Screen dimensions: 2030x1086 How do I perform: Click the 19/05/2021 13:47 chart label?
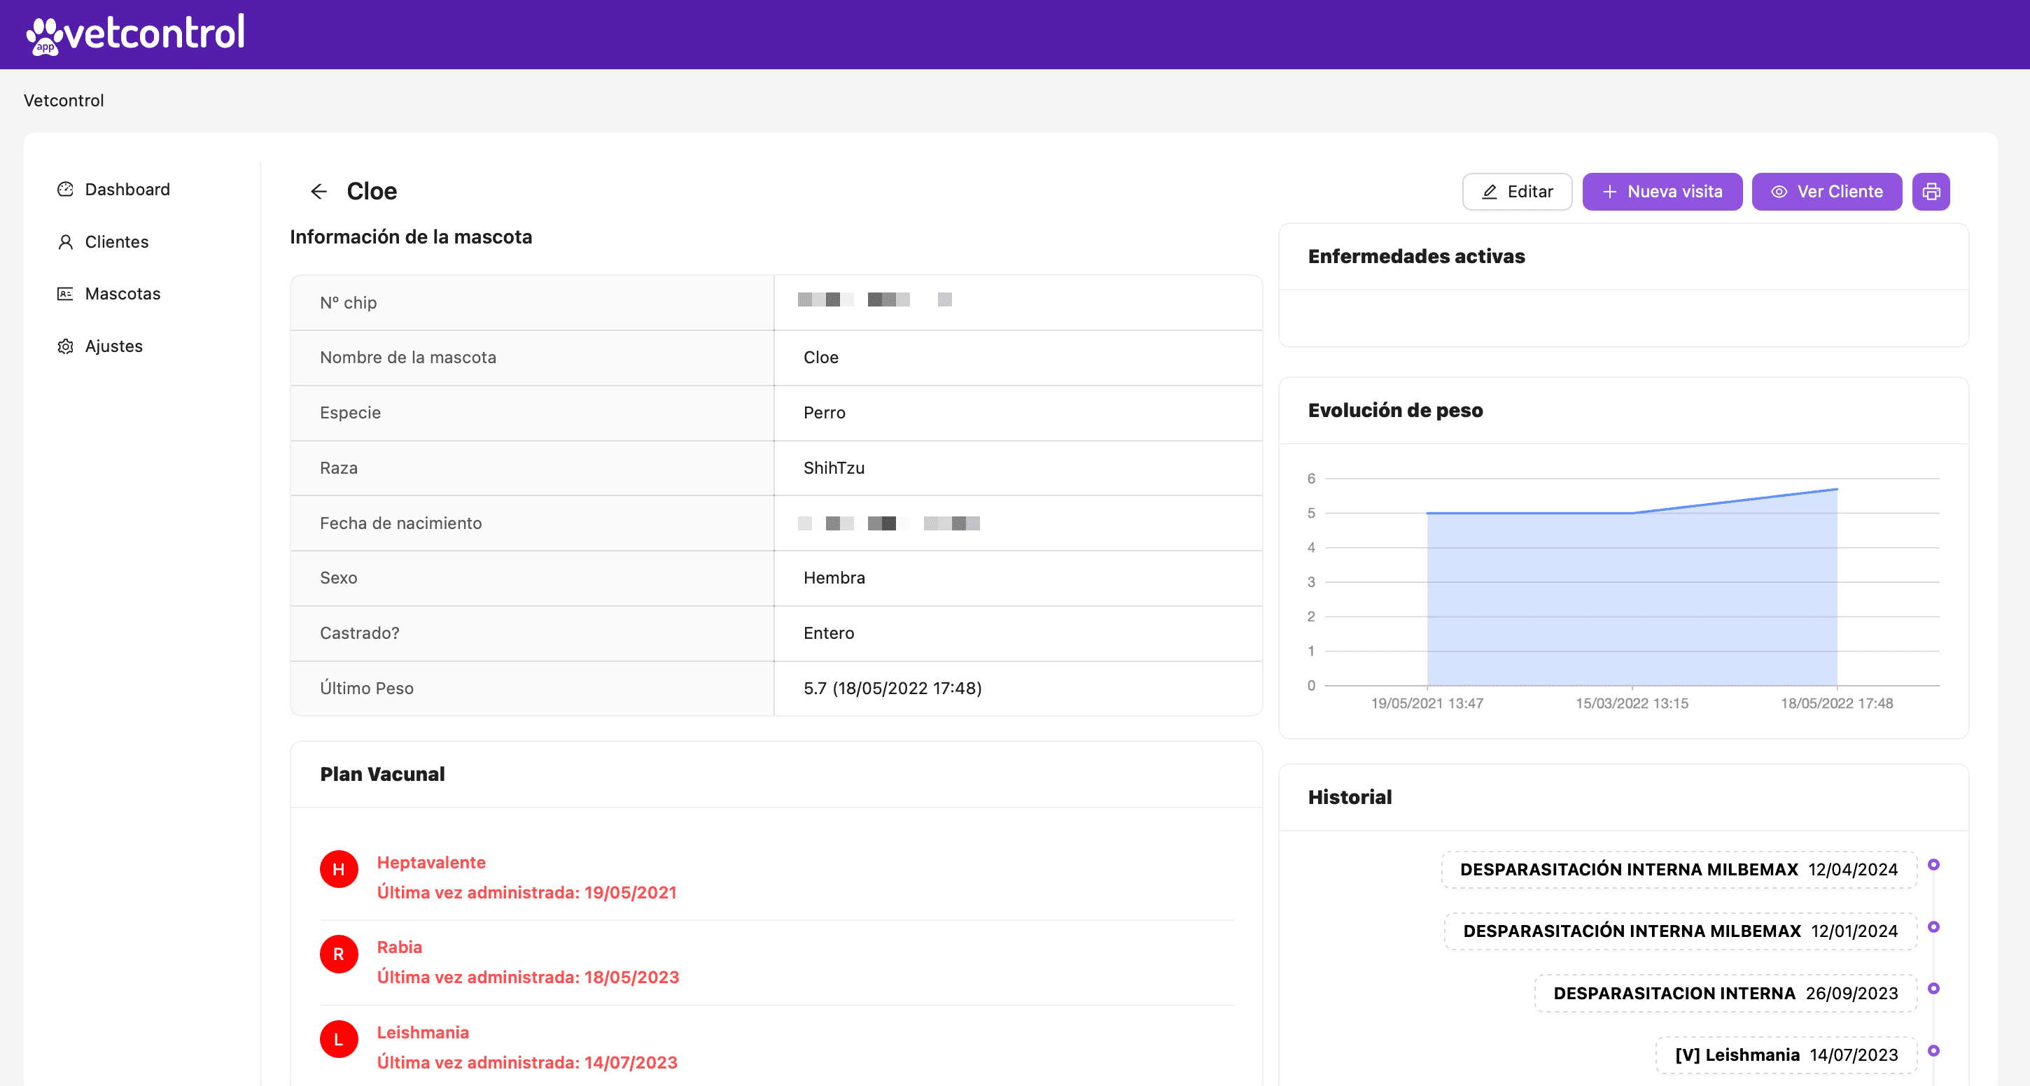pyautogui.click(x=1427, y=703)
